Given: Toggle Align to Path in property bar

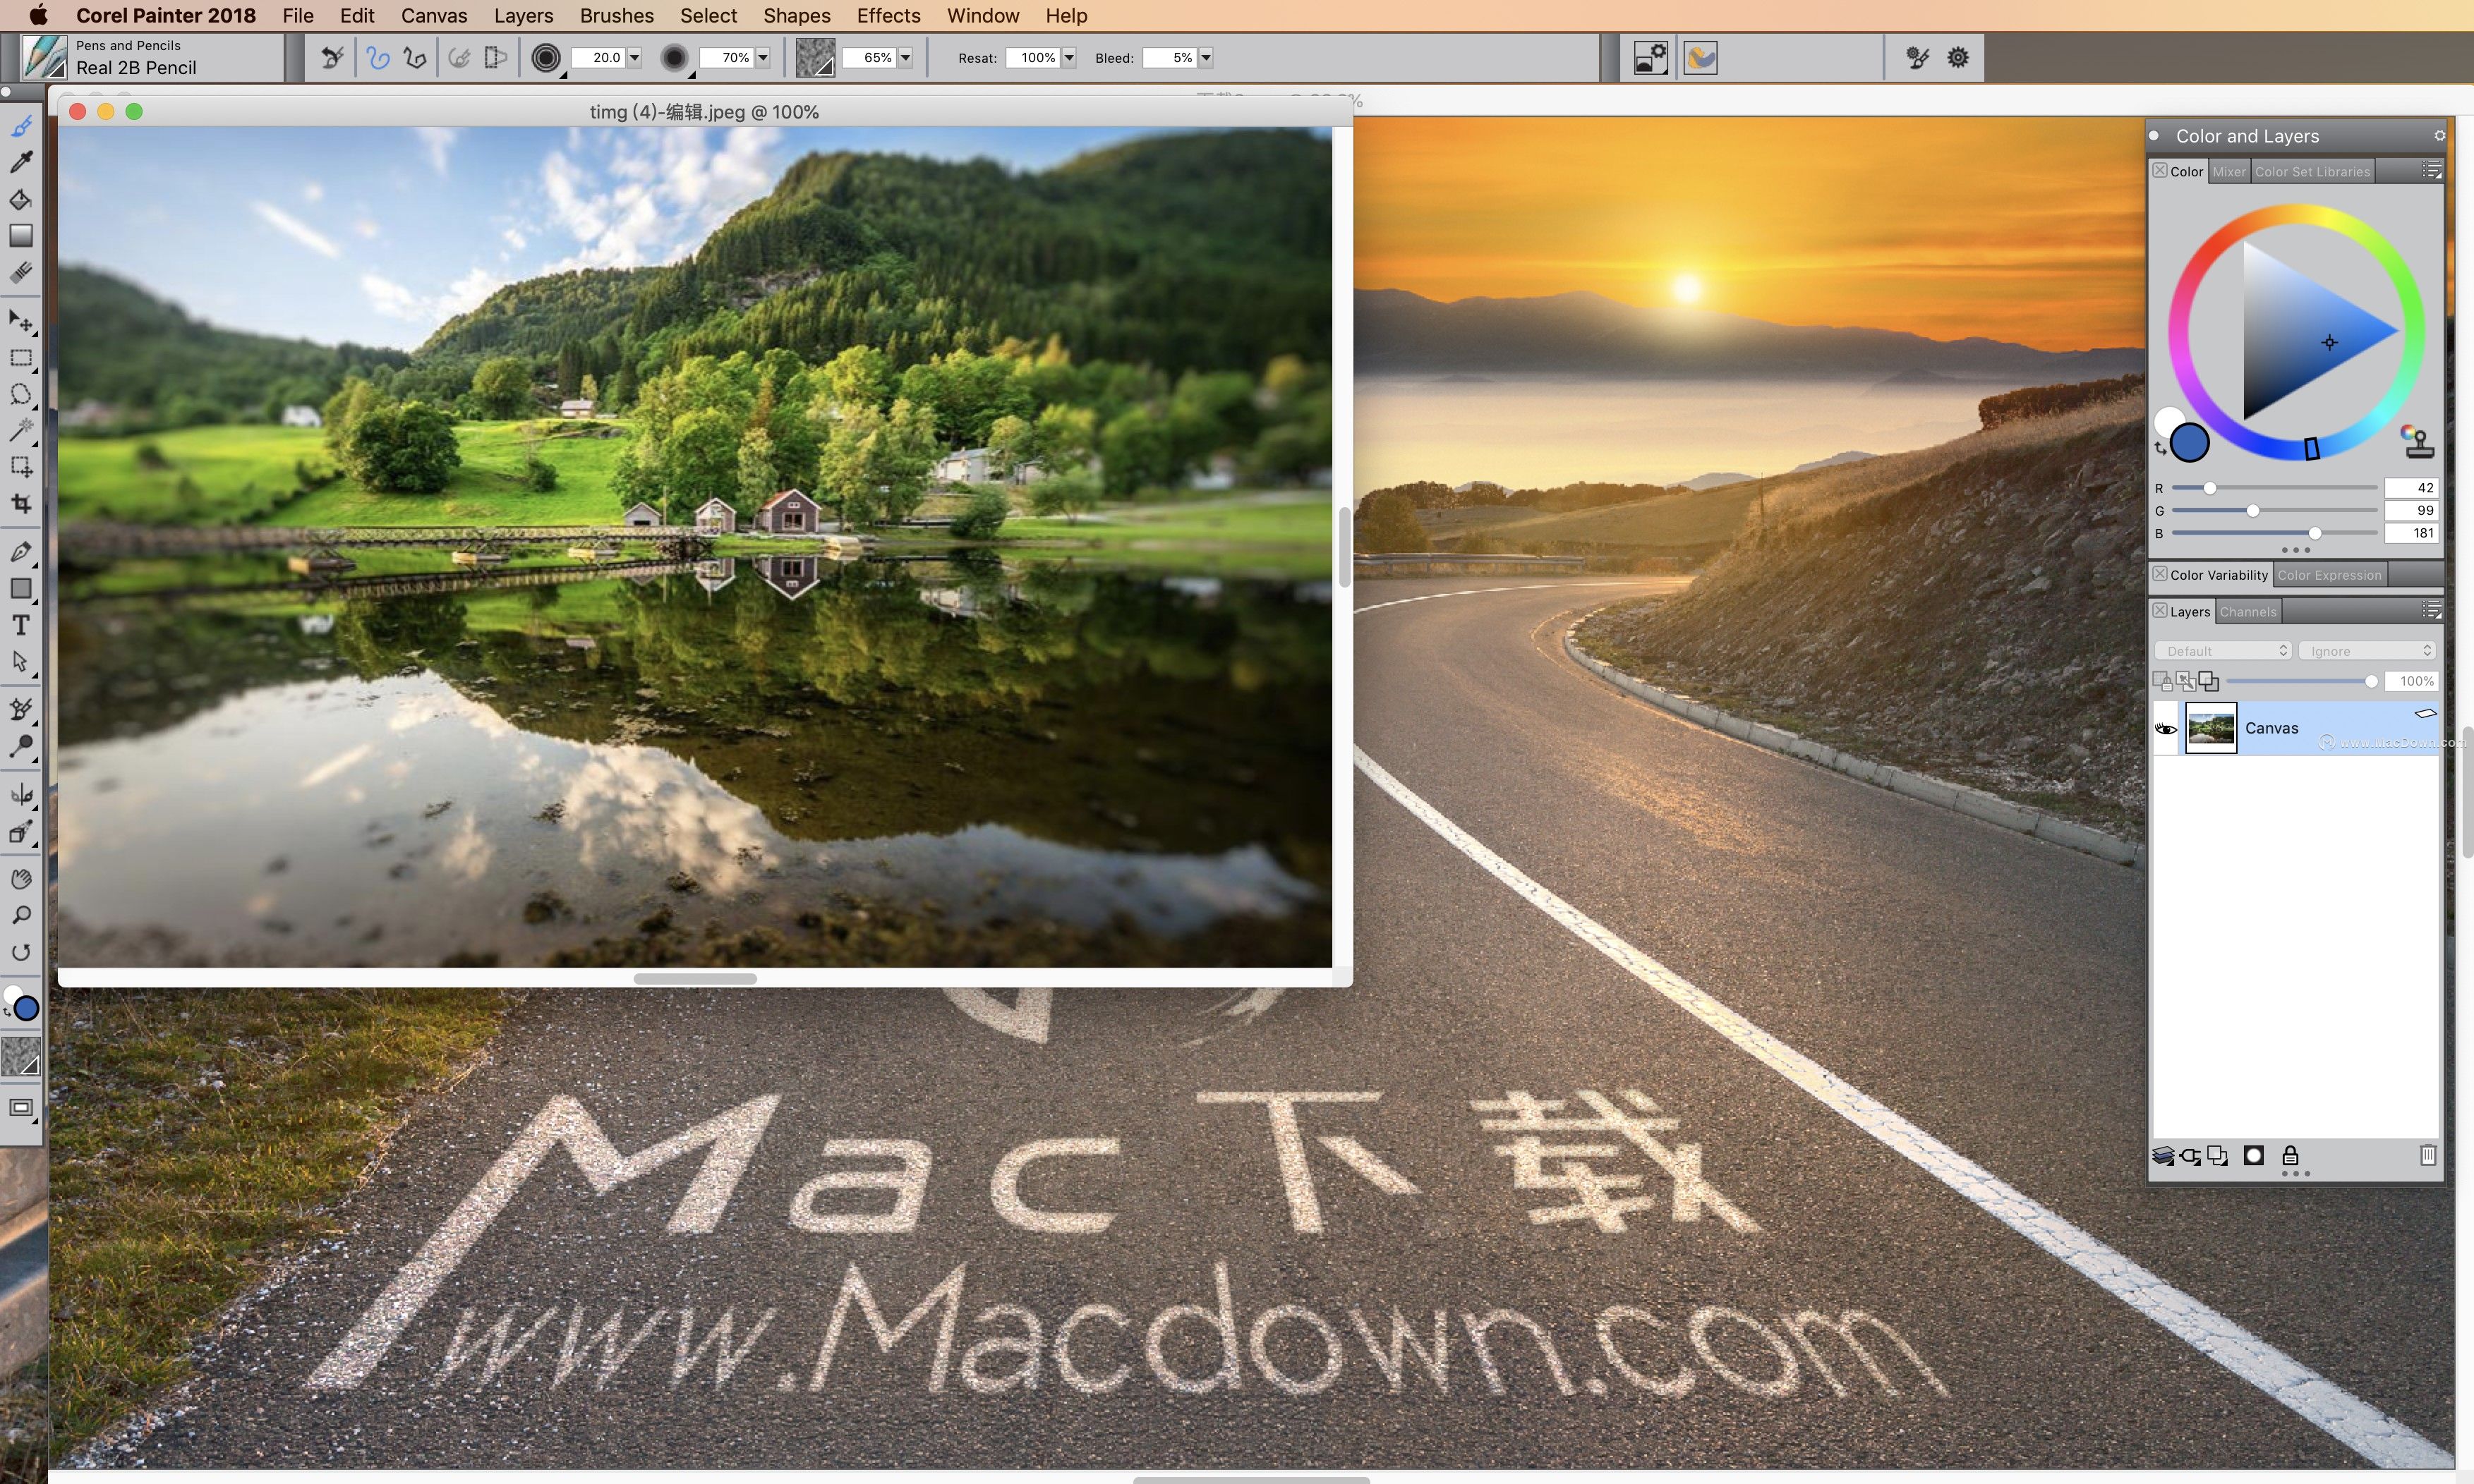Looking at the screenshot, I should pos(459,58).
